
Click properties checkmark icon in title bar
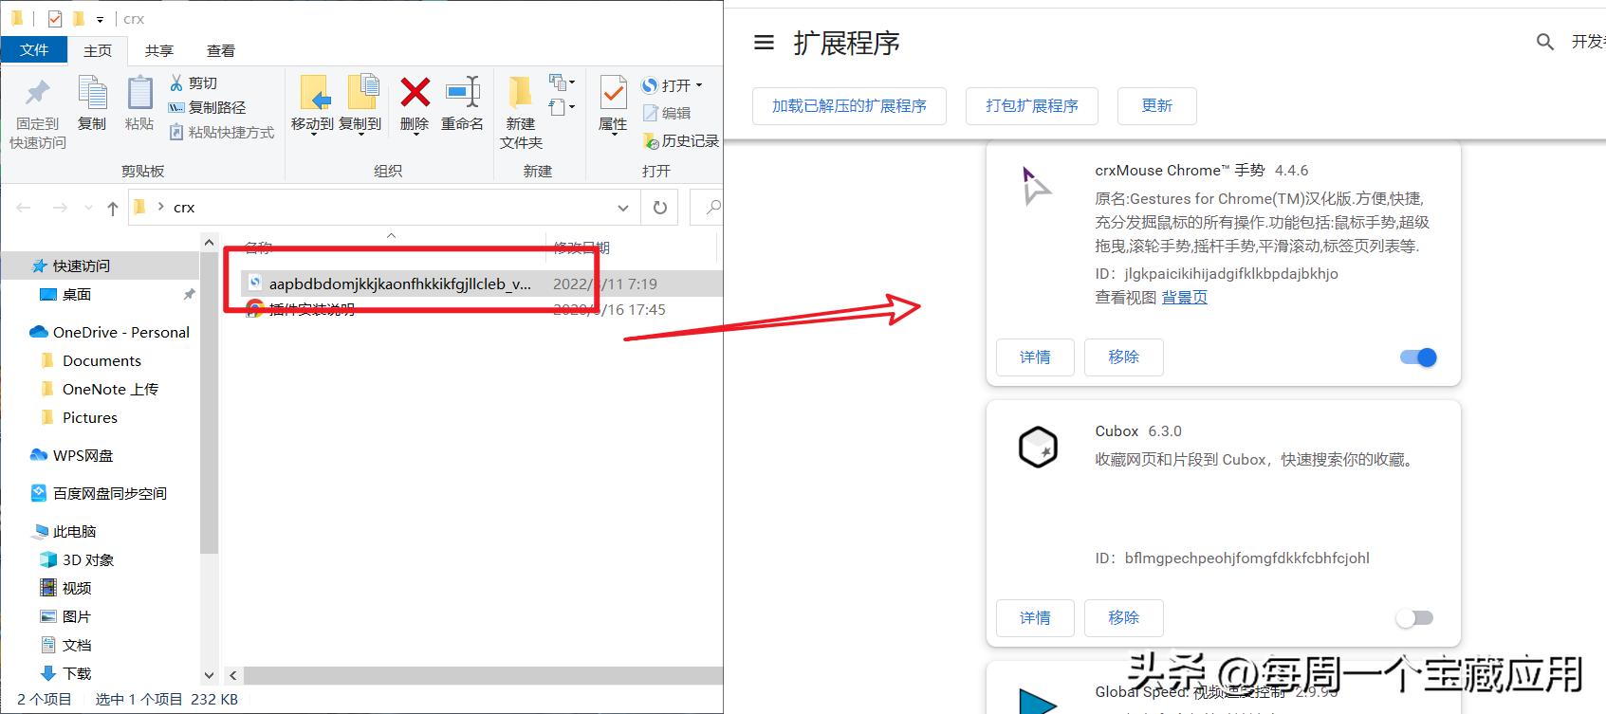[55, 18]
